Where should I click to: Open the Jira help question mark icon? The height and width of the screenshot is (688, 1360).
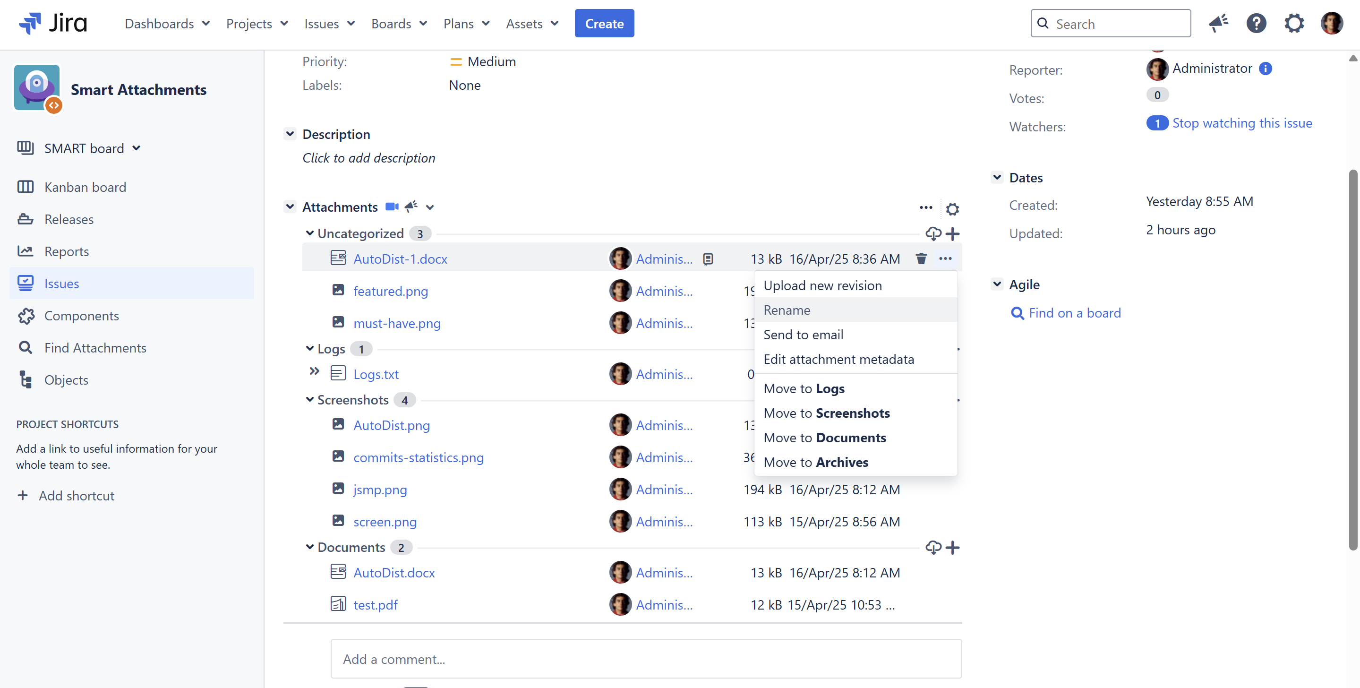coord(1256,24)
